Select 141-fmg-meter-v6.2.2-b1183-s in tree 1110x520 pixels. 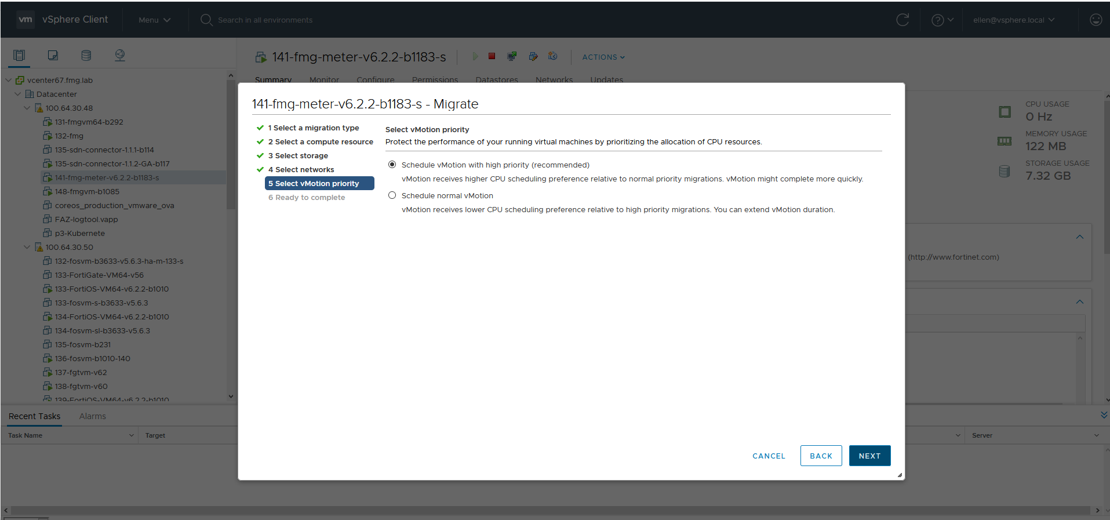coord(107,177)
